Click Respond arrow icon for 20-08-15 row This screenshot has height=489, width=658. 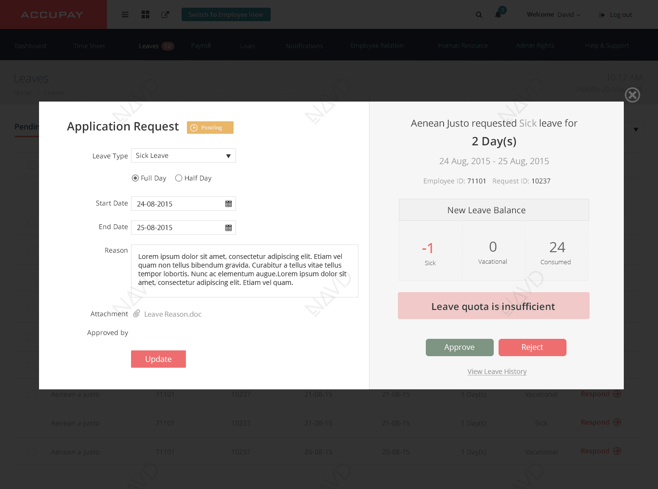[x=617, y=451]
